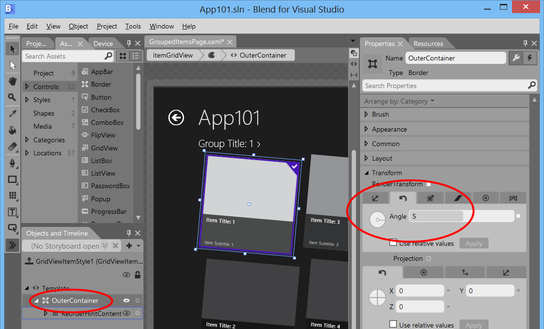Open the Project menu

coord(107,26)
